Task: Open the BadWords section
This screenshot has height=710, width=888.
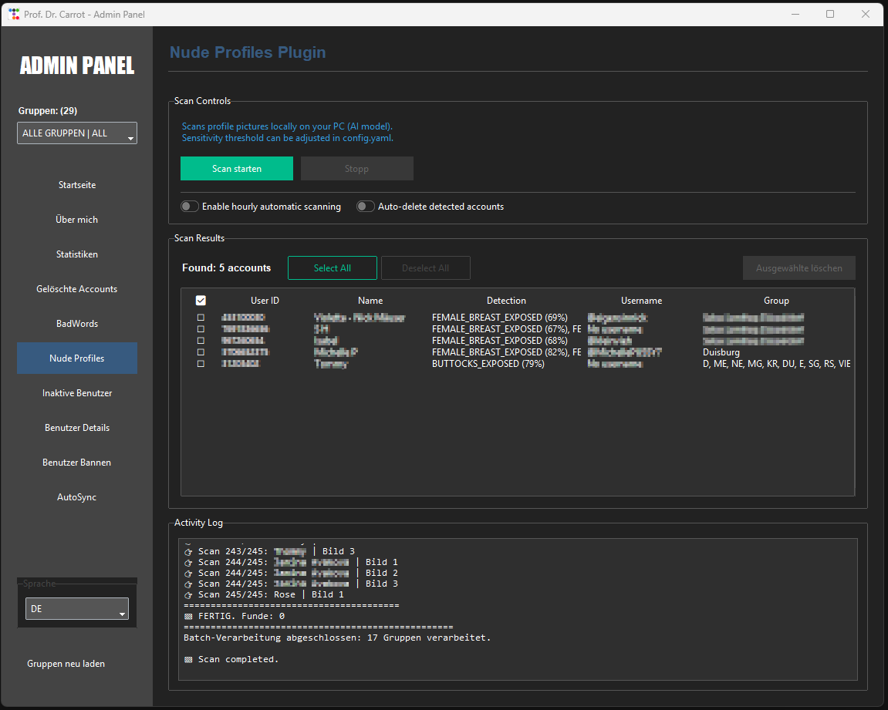Action: click(77, 324)
